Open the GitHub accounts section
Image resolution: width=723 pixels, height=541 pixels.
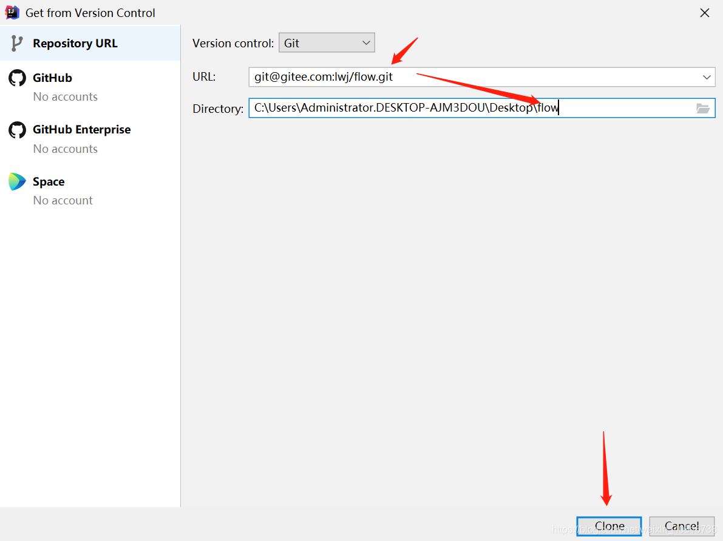click(90, 87)
